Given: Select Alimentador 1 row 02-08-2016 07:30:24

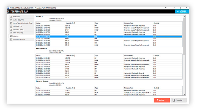Looking at the screenshot, I should (109, 58).
